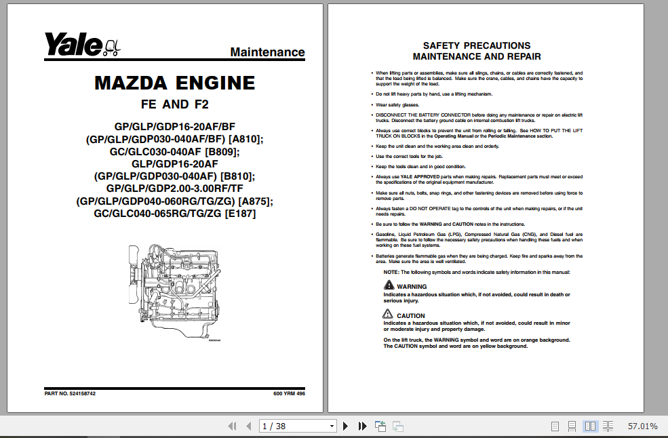Click the NOTE line about safety symbols
This screenshot has width=668, height=438.
(x=476, y=273)
